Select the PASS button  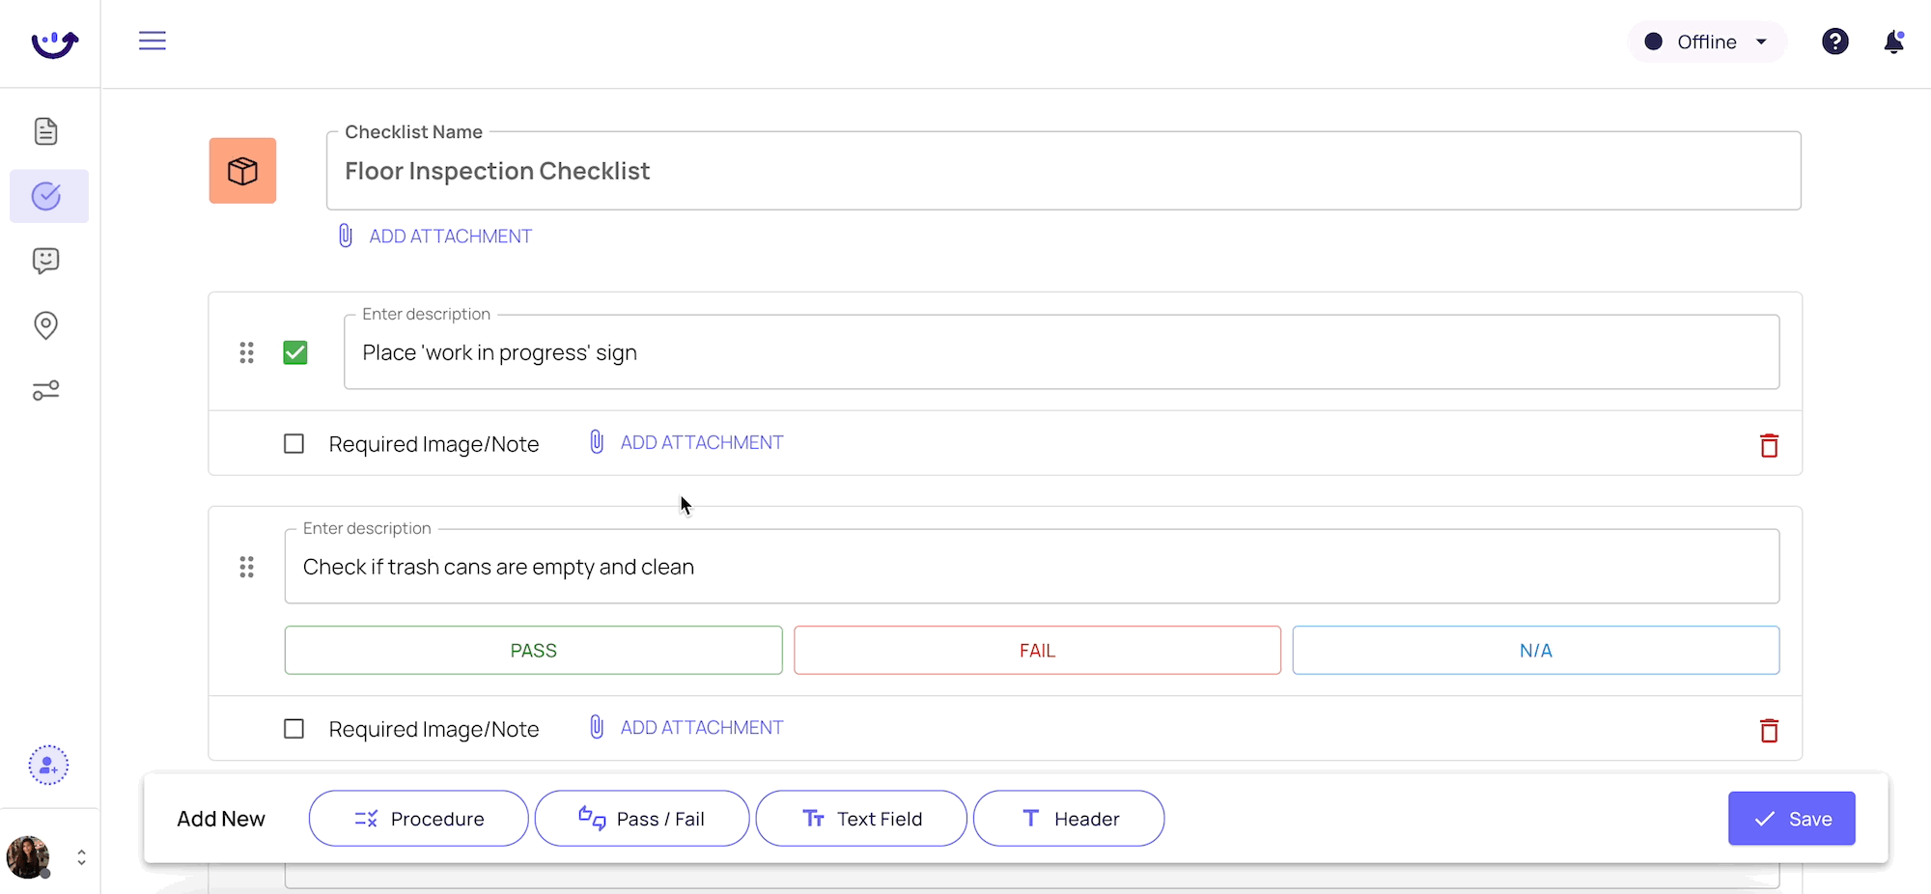pyautogui.click(x=533, y=651)
